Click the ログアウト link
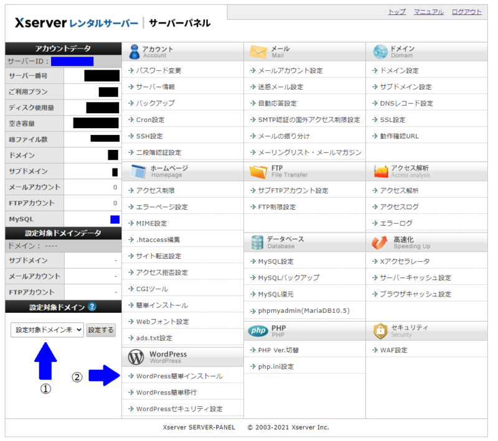Viewport: 498px width, 441px height. (466, 12)
